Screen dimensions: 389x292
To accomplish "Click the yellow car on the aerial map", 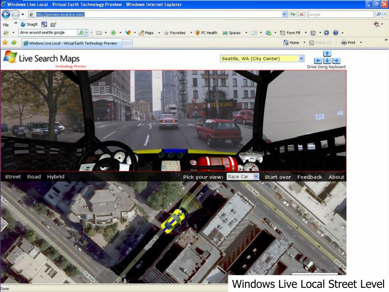I will click(173, 221).
